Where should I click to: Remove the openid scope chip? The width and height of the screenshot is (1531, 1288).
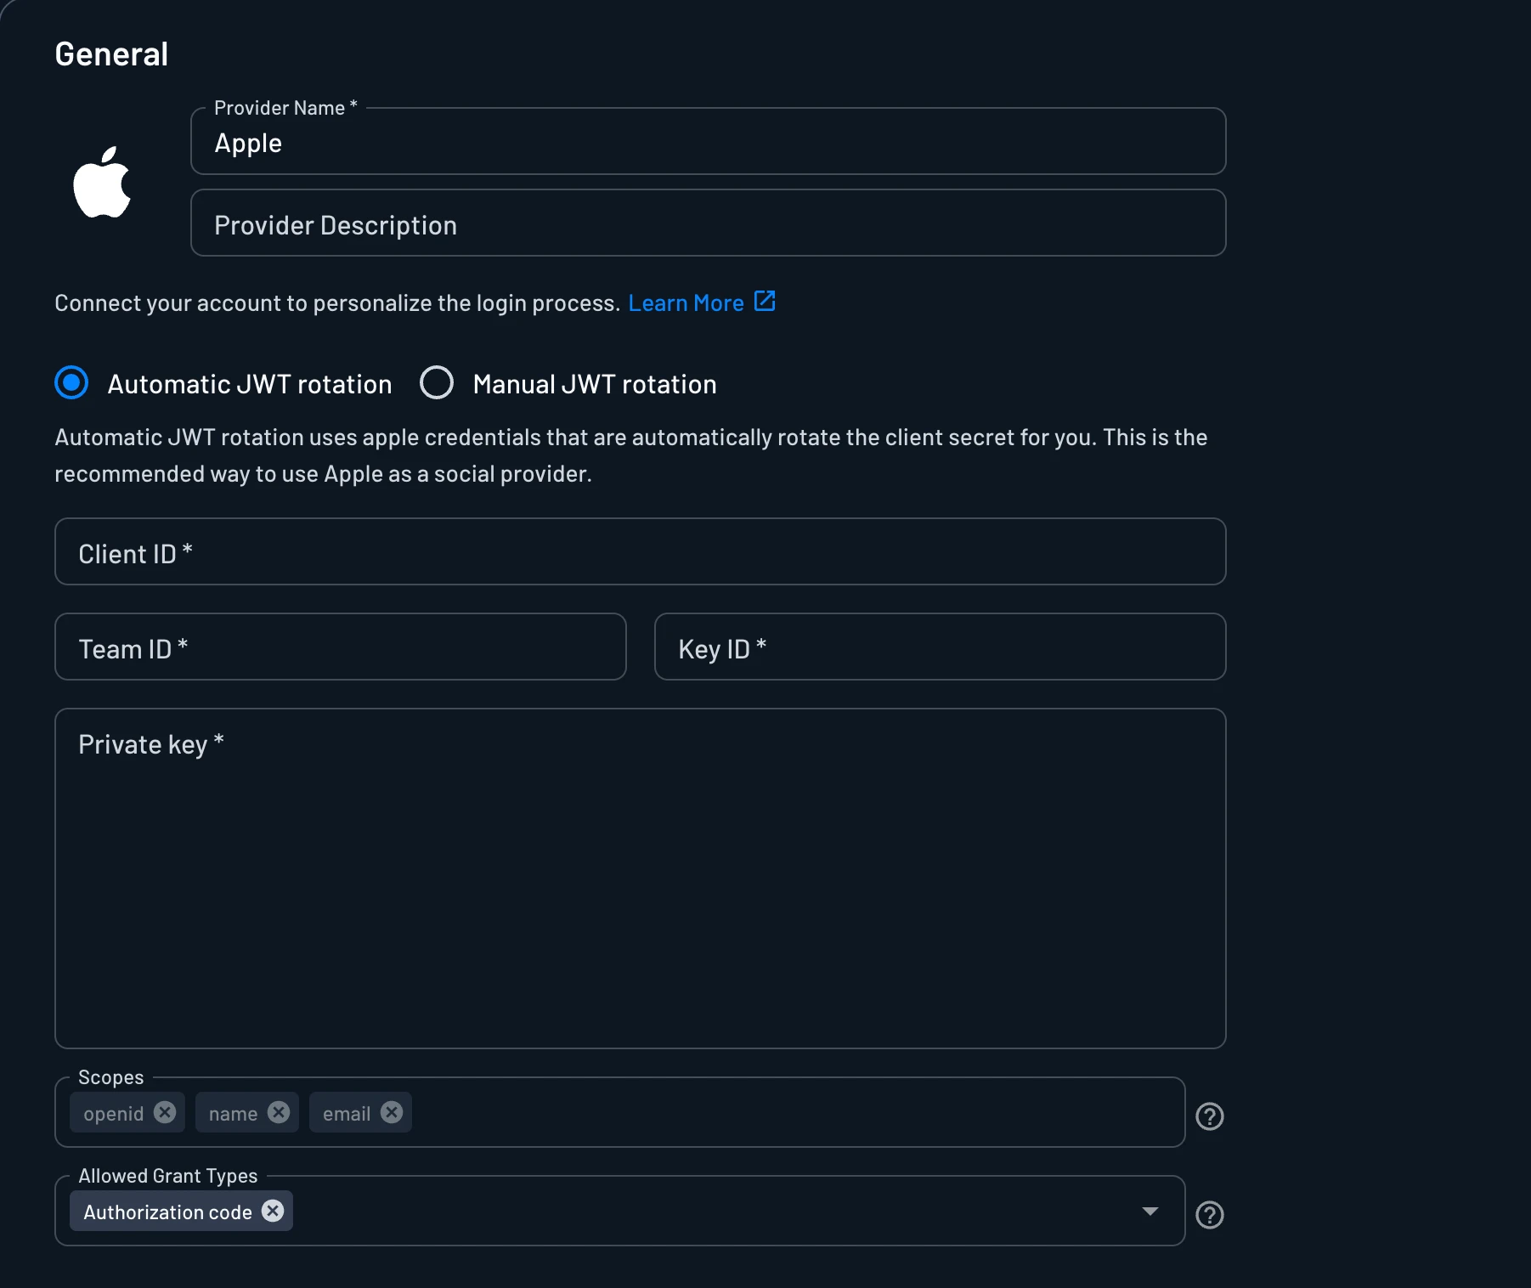point(165,1112)
